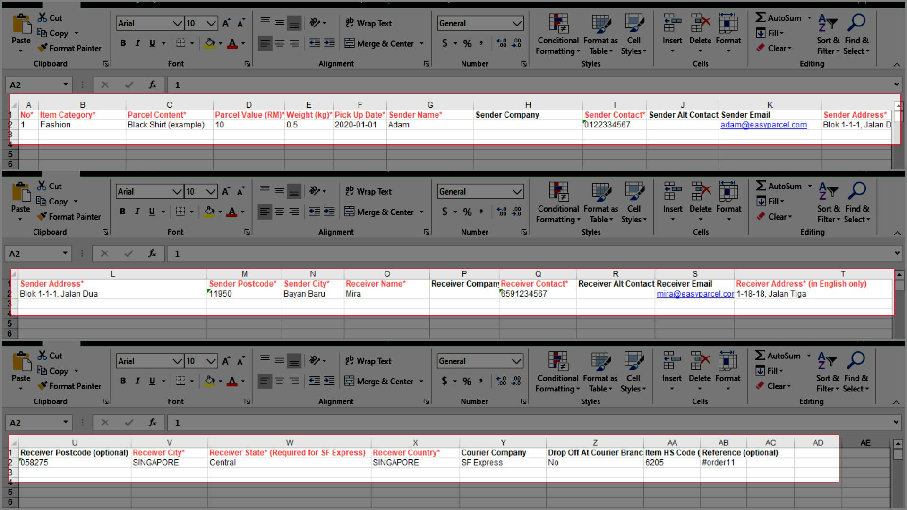Open the mira@easyparcel.com email link
The image size is (907, 510).
[695, 294]
